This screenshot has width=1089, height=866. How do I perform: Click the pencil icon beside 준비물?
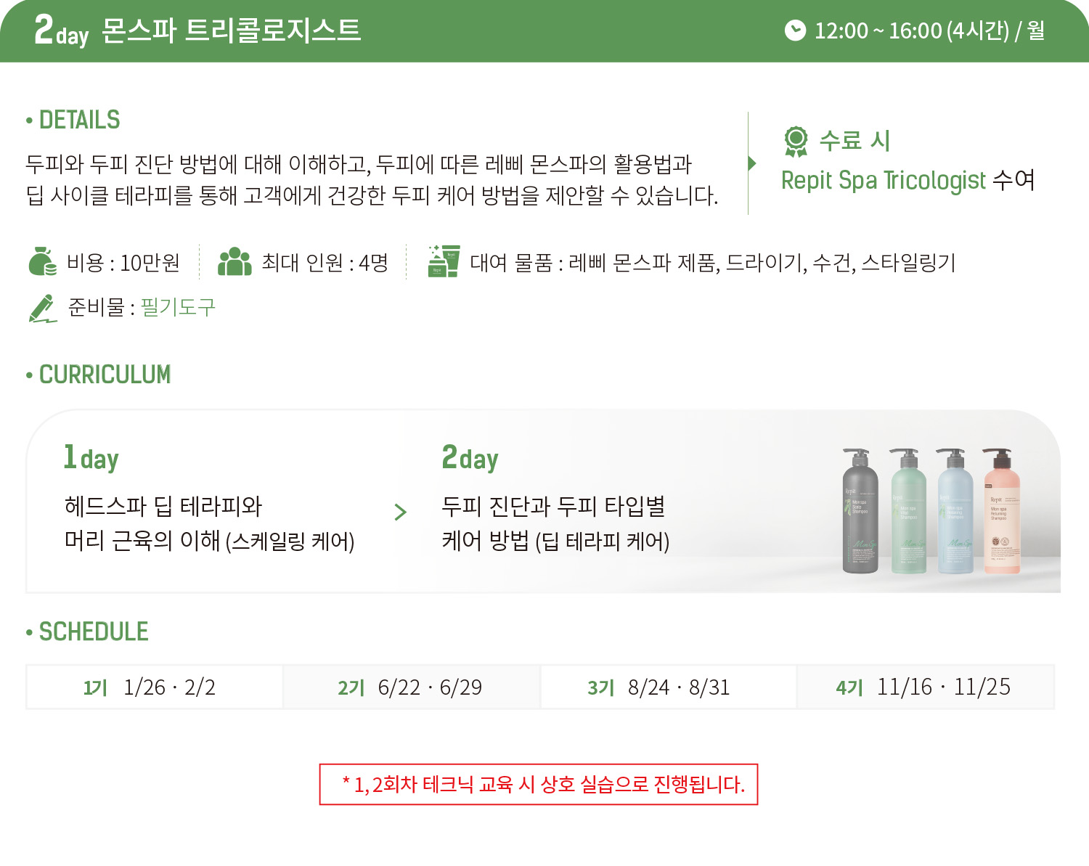pos(43,309)
